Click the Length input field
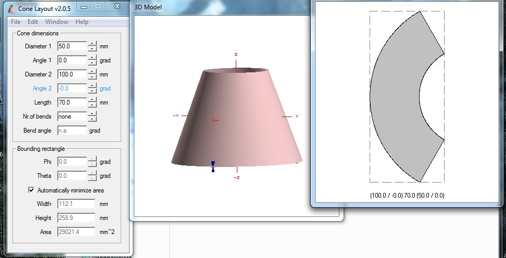This screenshot has height=258, width=506. click(72, 102)
